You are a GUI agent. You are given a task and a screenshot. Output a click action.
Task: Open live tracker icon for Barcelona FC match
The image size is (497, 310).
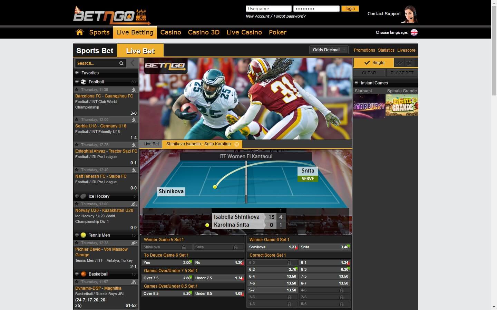(x=134, y=90)
